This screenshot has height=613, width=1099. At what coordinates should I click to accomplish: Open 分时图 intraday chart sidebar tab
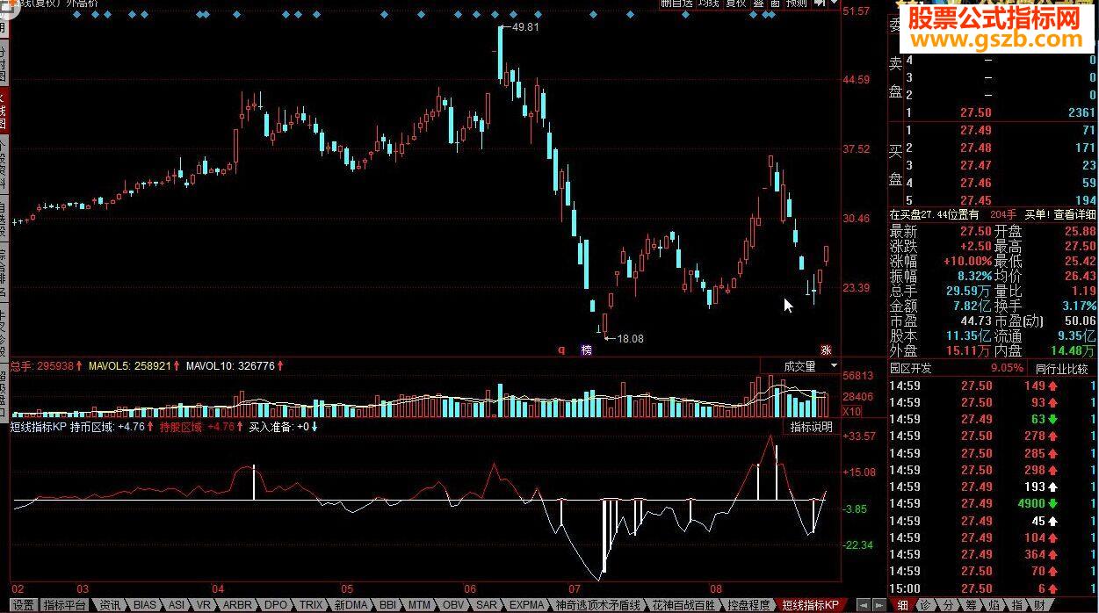coord(4,63)
